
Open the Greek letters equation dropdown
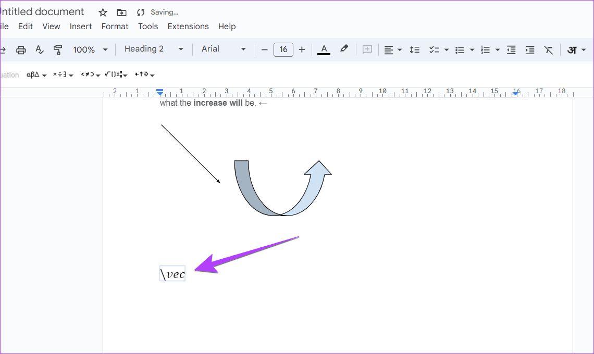(36, 75)
